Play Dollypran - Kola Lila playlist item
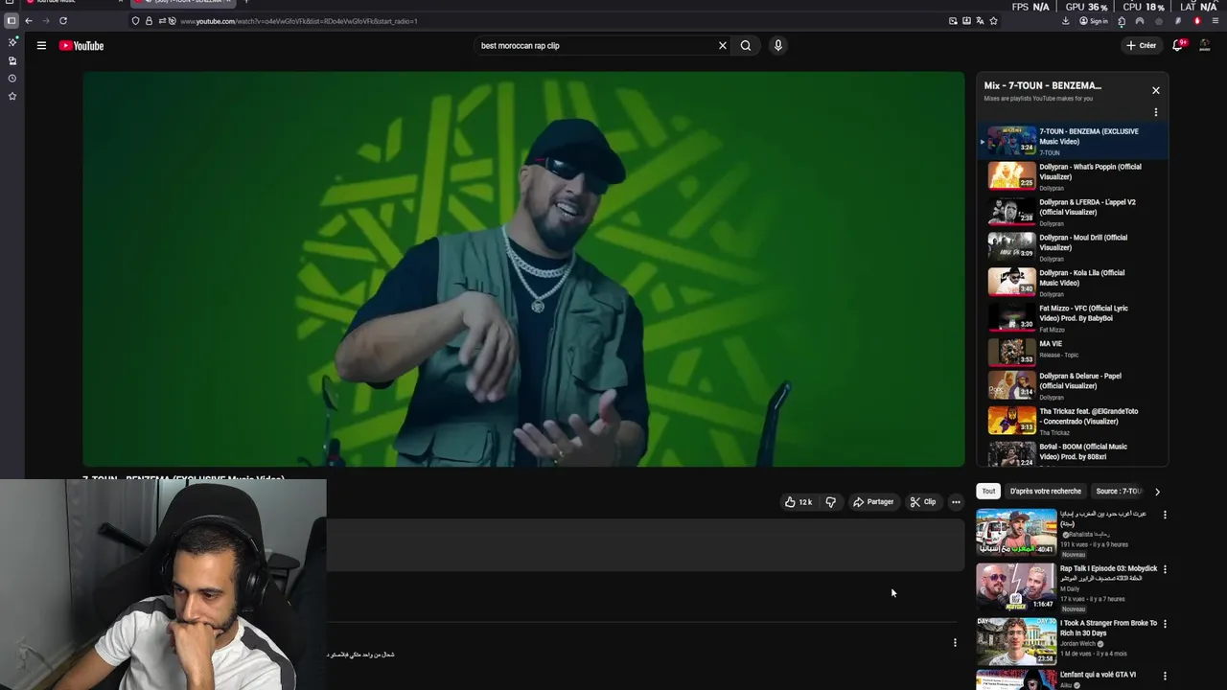The image size is (1227, 690). click(1072, 283)
